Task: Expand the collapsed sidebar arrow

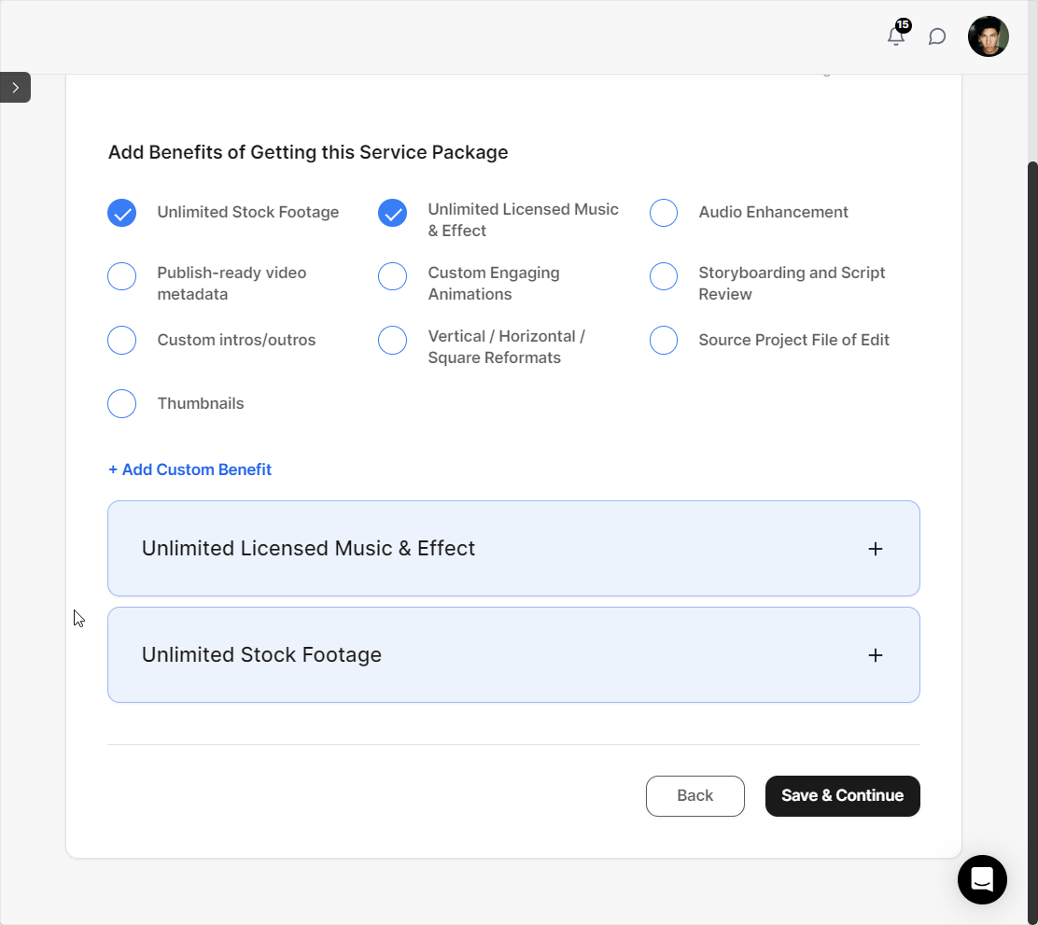Action: pos(15,88)
